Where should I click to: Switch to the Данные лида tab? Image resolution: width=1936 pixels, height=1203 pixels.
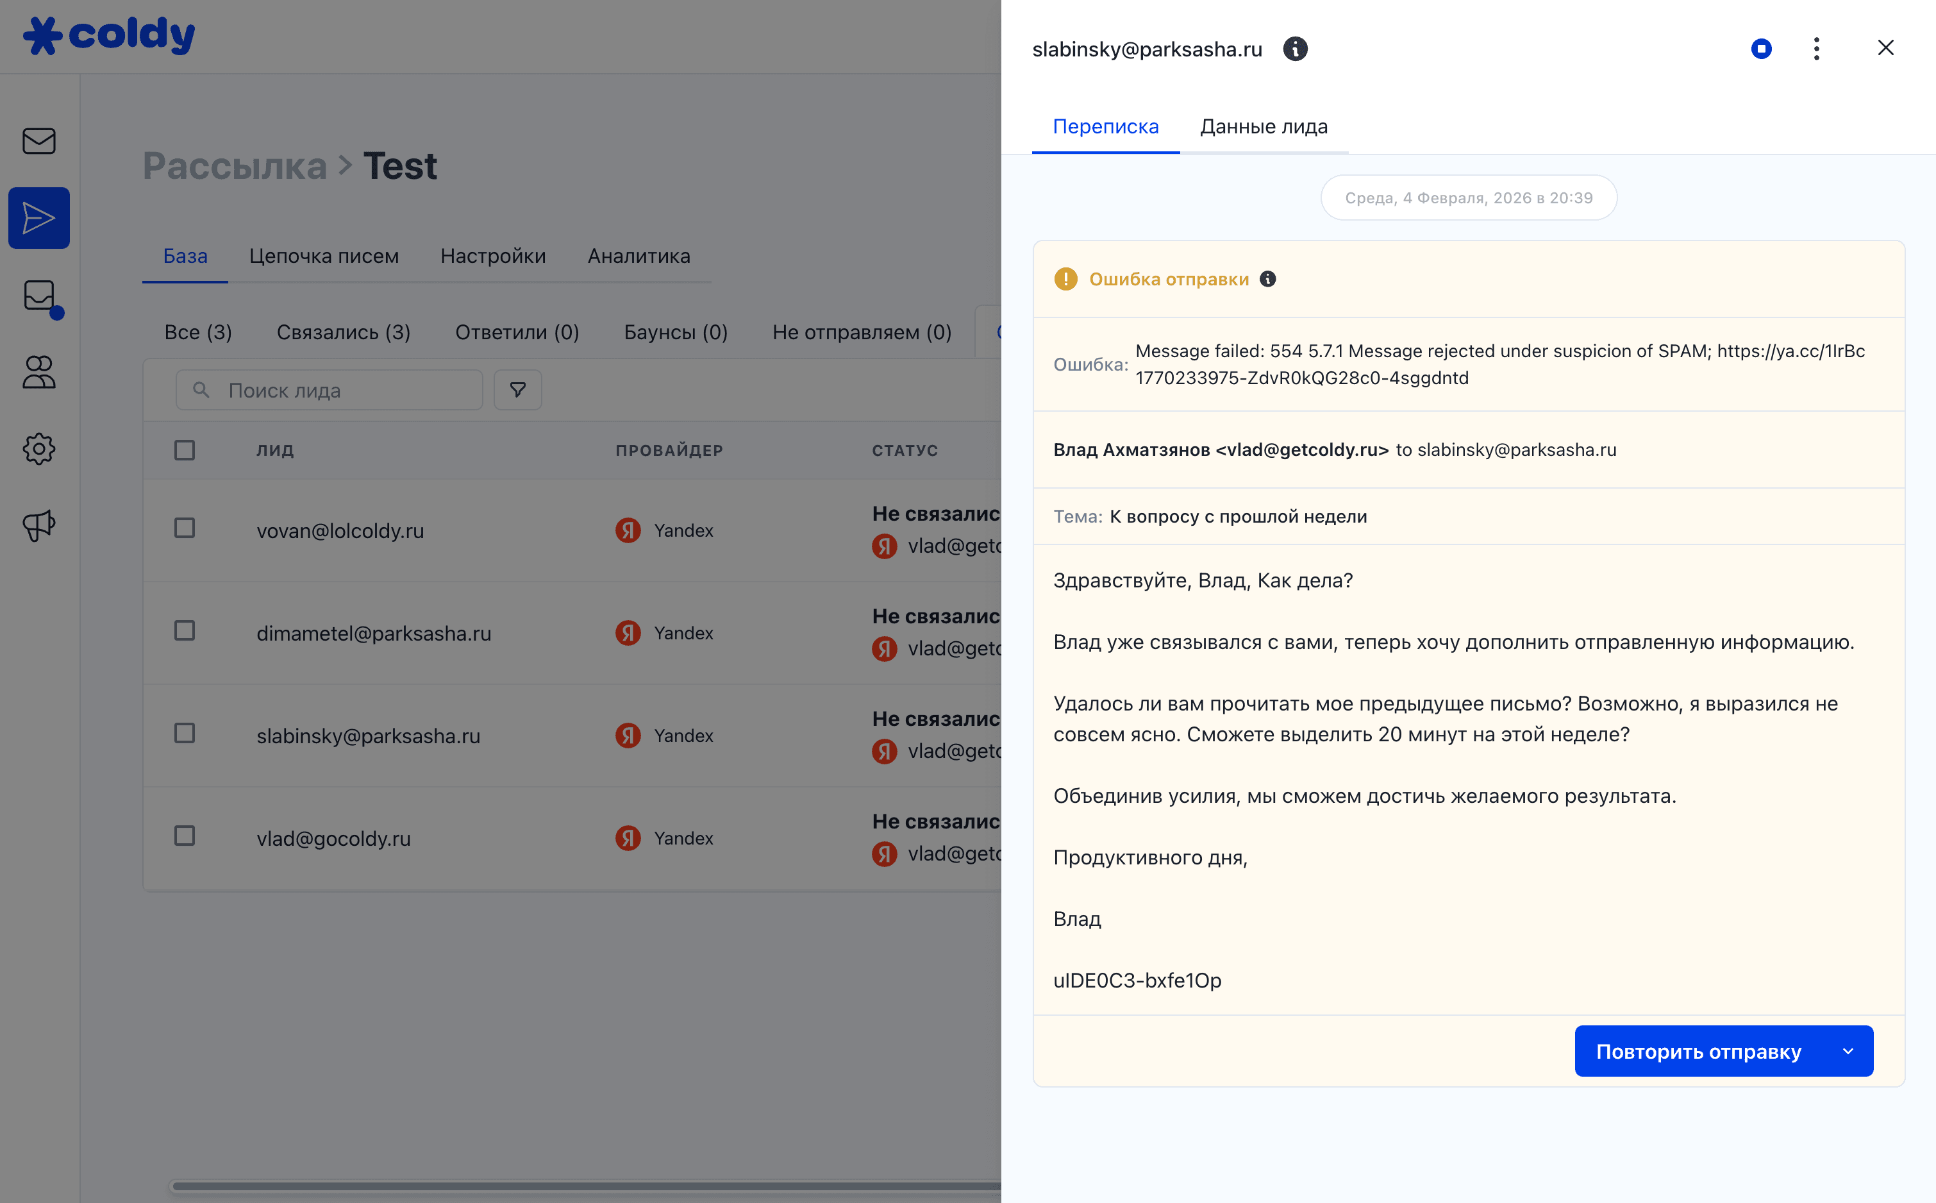pyautogui.click(x=1263, y=126)
